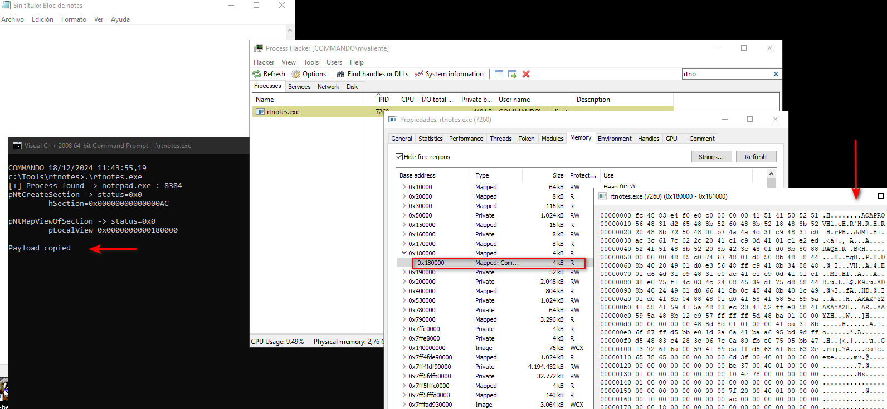Image resolution: width=887 pixels, height=409 pixels.
Task: Open the General tab
Action: [x=401, y=139]
